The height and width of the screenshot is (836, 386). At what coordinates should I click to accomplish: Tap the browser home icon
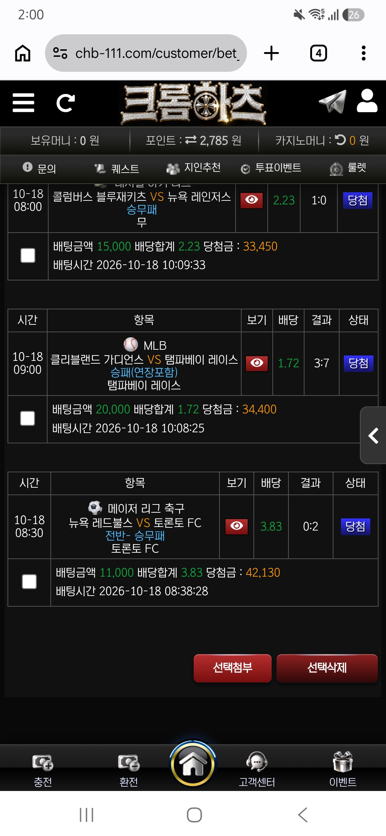23,53
